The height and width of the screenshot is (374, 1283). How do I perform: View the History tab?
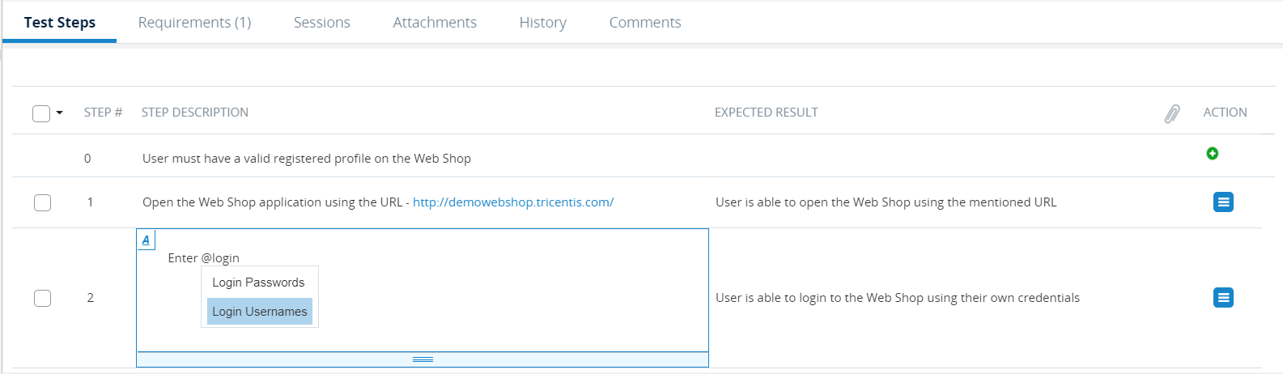click(542, 23)
